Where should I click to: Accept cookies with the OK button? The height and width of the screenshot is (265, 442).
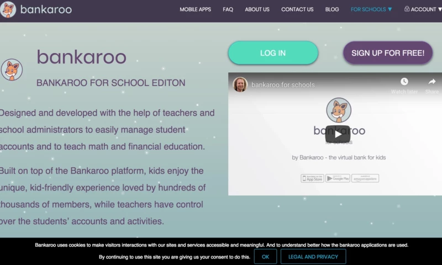[x=265, y=257]
